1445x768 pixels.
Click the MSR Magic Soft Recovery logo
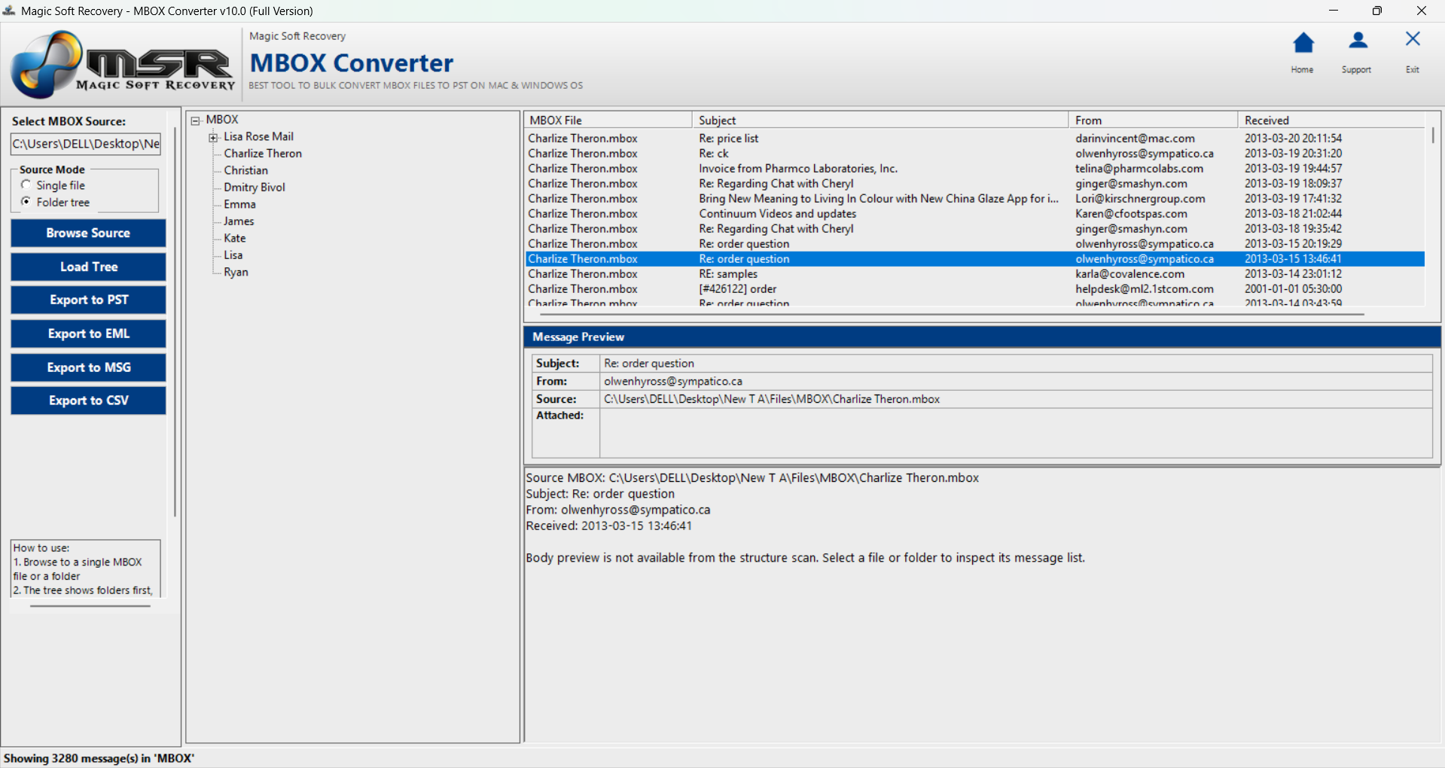point(123,65)
